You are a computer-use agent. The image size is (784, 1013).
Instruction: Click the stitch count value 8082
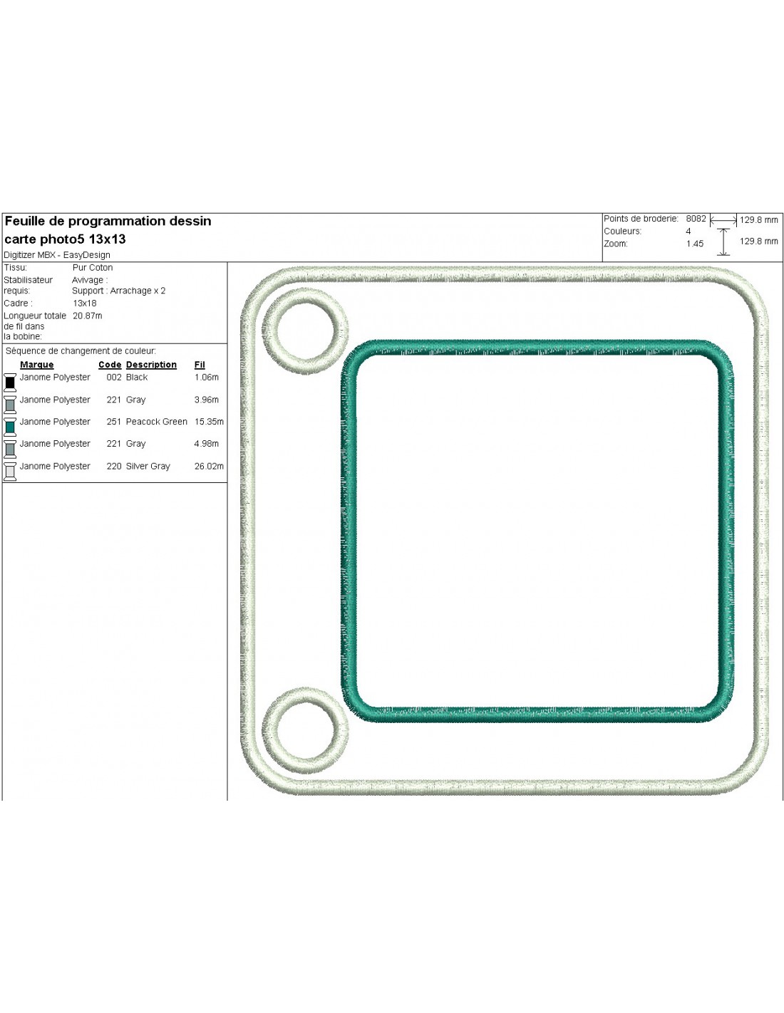coord(696,219)
